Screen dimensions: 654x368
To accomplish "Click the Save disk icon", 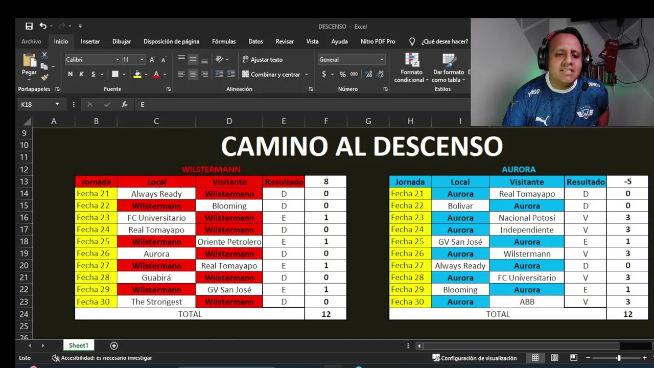I will pyautogui.click(x=29, y=26).
